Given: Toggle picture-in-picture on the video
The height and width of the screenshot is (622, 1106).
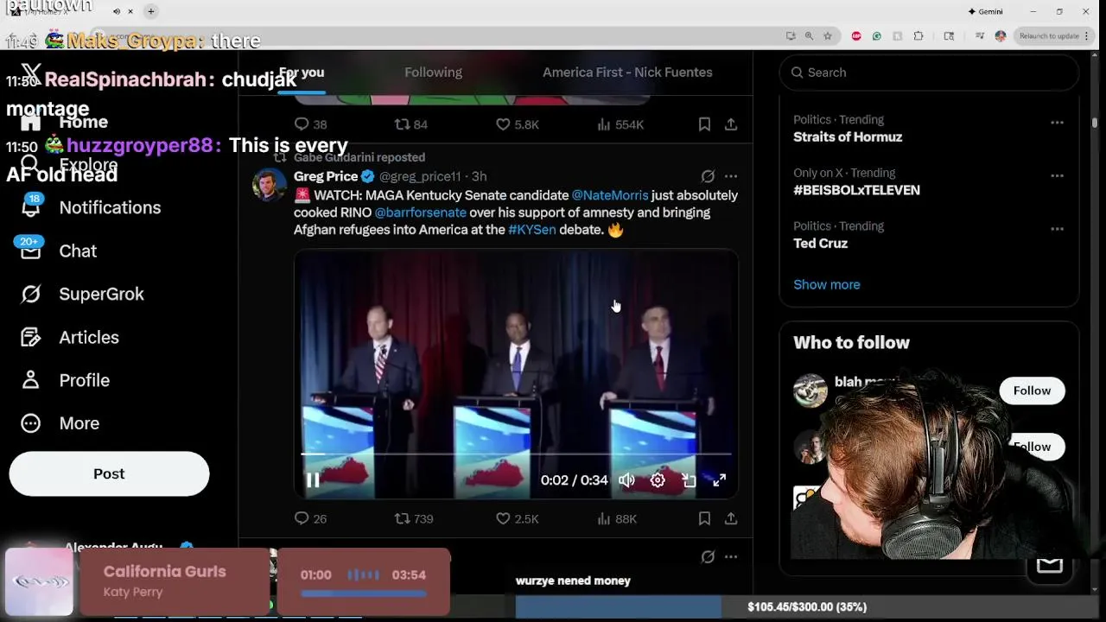Looking at the screenshot, I should tap(689, 480).
